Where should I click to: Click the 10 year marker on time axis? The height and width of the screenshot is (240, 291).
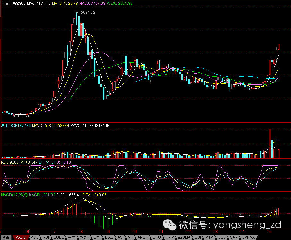point(134,231)
